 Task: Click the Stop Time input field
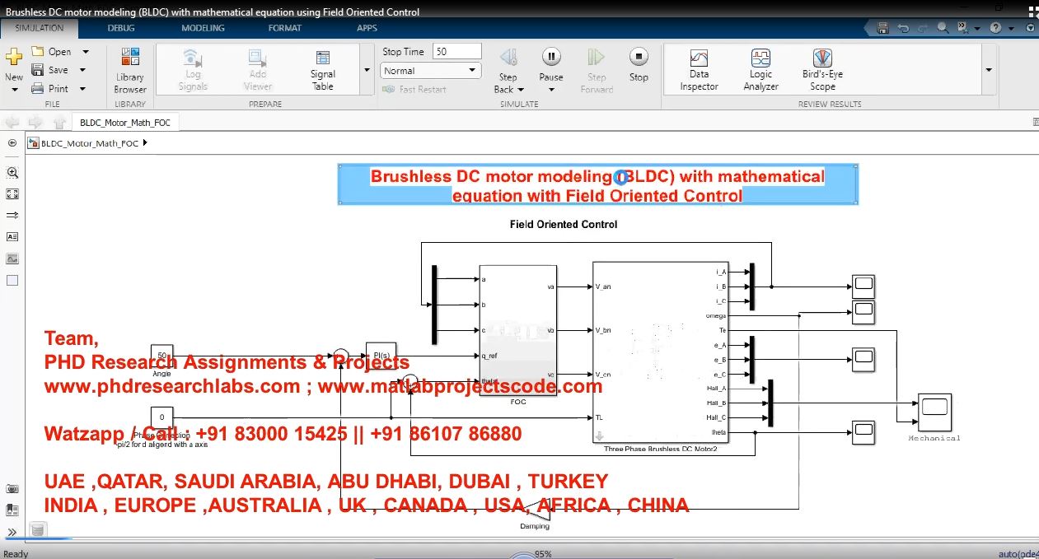point(456,51)
